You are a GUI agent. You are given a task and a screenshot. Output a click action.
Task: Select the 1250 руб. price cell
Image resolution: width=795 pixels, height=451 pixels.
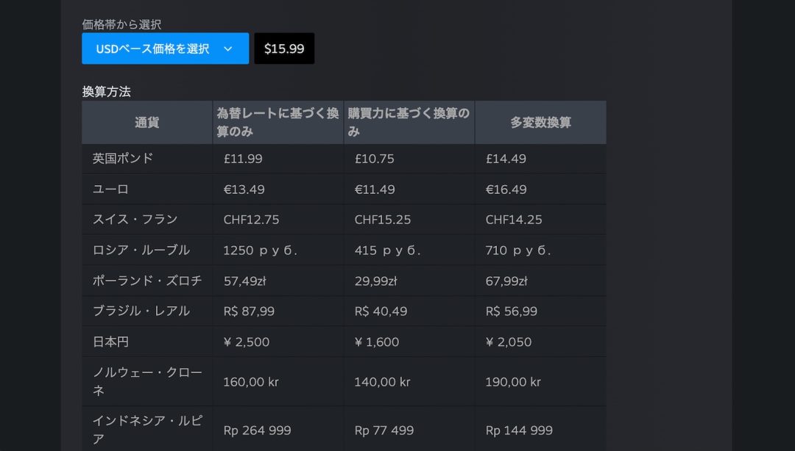click(260, 250)
